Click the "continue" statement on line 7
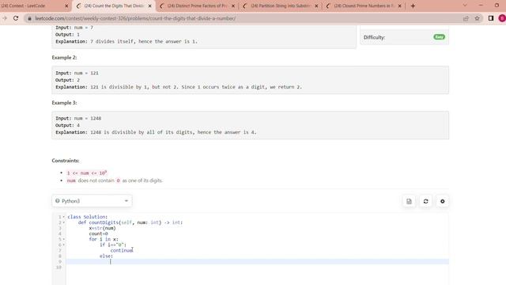506x285 pixels. (x=122, y=250)
